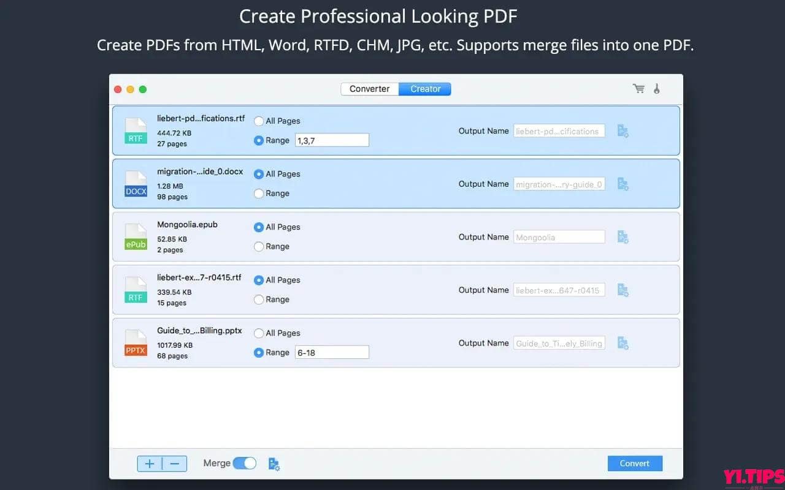
Task: Select the Creator tab
Action: click(x=424, y=89)
